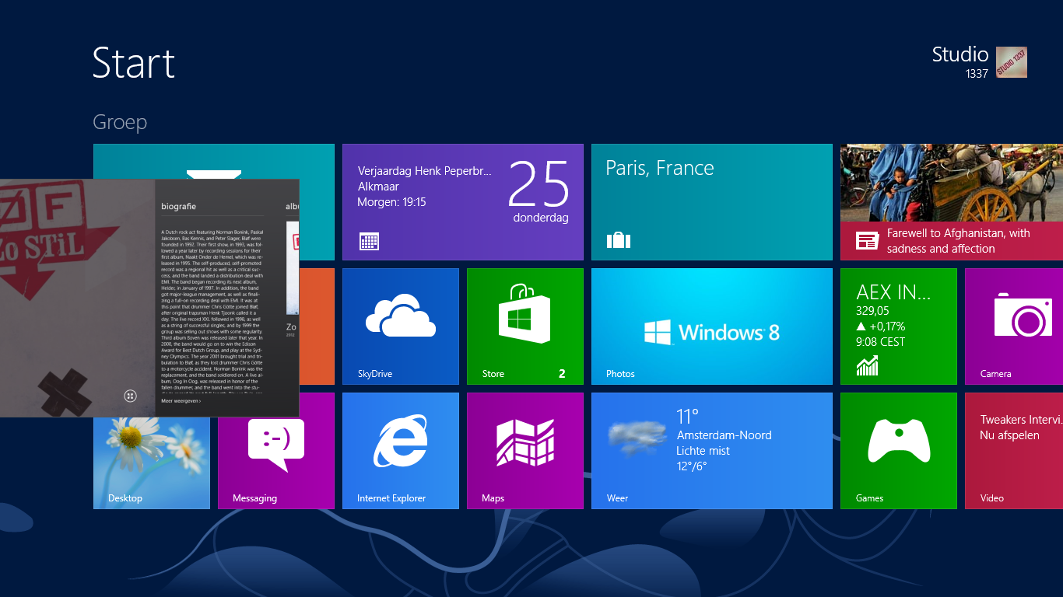Click the '+0,17%' change value

click(x=888, y=326)
